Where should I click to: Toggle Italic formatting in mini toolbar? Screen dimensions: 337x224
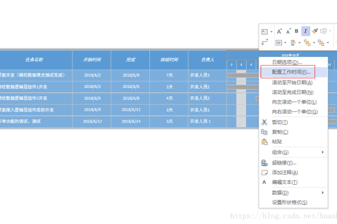pos(306,31)
